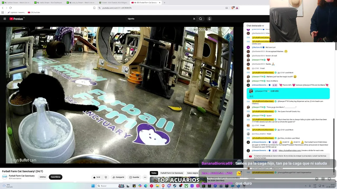Open the Xbox app from the taskbar
Screen dimensions: 337x189
186,186
